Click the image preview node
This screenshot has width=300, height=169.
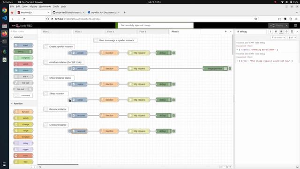[215, 69]
